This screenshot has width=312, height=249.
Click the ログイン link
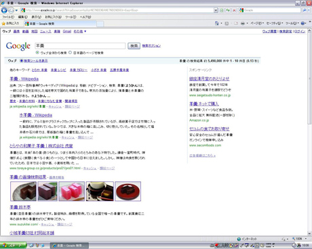(x=300, y=31)
